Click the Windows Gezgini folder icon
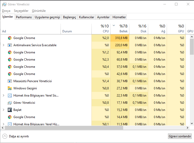 (x=10, y=88)
